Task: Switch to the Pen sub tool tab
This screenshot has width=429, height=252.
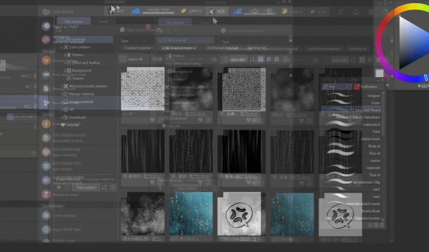Action: coord(337,87)
